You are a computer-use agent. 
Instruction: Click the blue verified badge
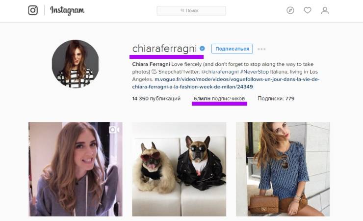tap(202, 49)
